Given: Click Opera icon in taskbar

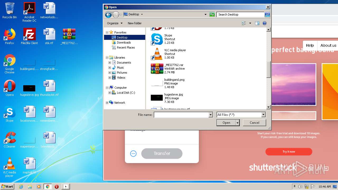Looking at the screenshot, I should pyautogui.click(x=57, y=187).
